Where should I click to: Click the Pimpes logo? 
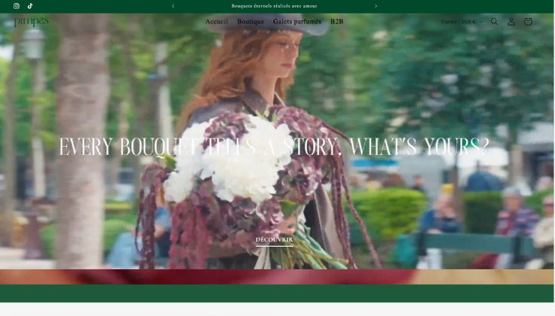pos(31,22)
